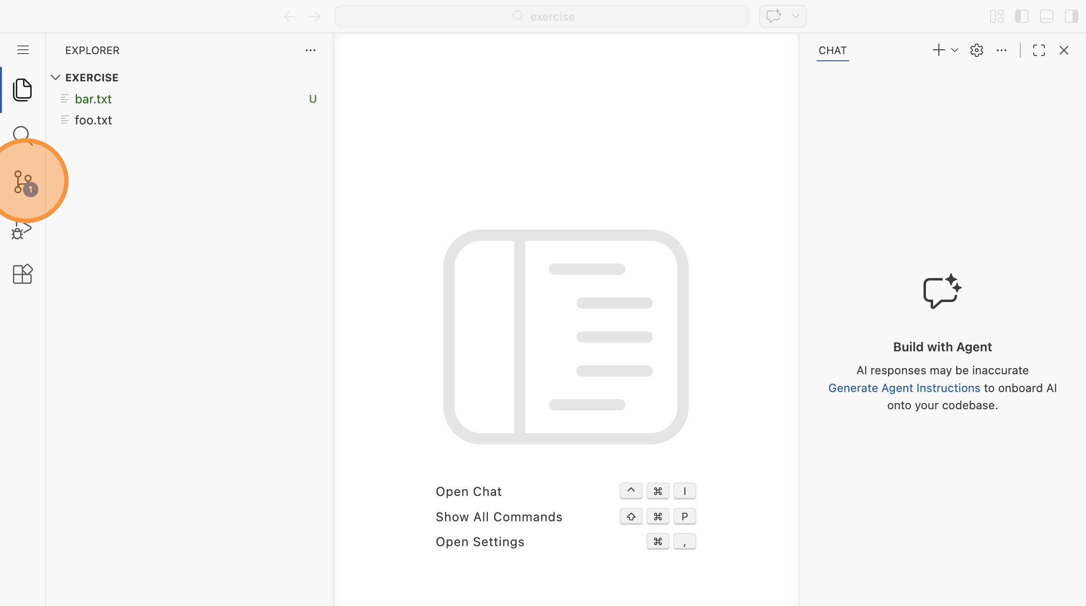Image resolution: width=1086 pixels, height=606 pixels.
Task: Click the exercise search command center
Action: [x=542, y=17]
